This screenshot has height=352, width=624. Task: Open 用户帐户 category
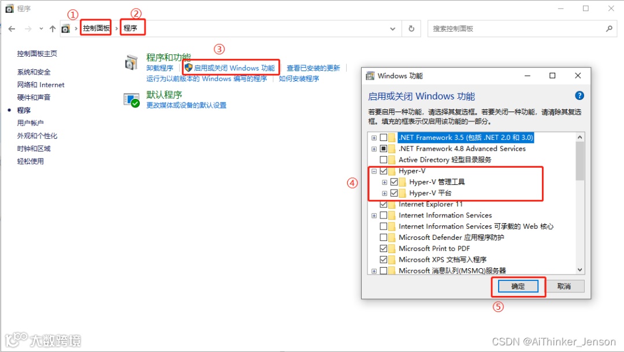click(30, 123)
